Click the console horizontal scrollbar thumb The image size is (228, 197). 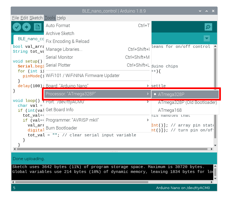click(x=82, y=182)
